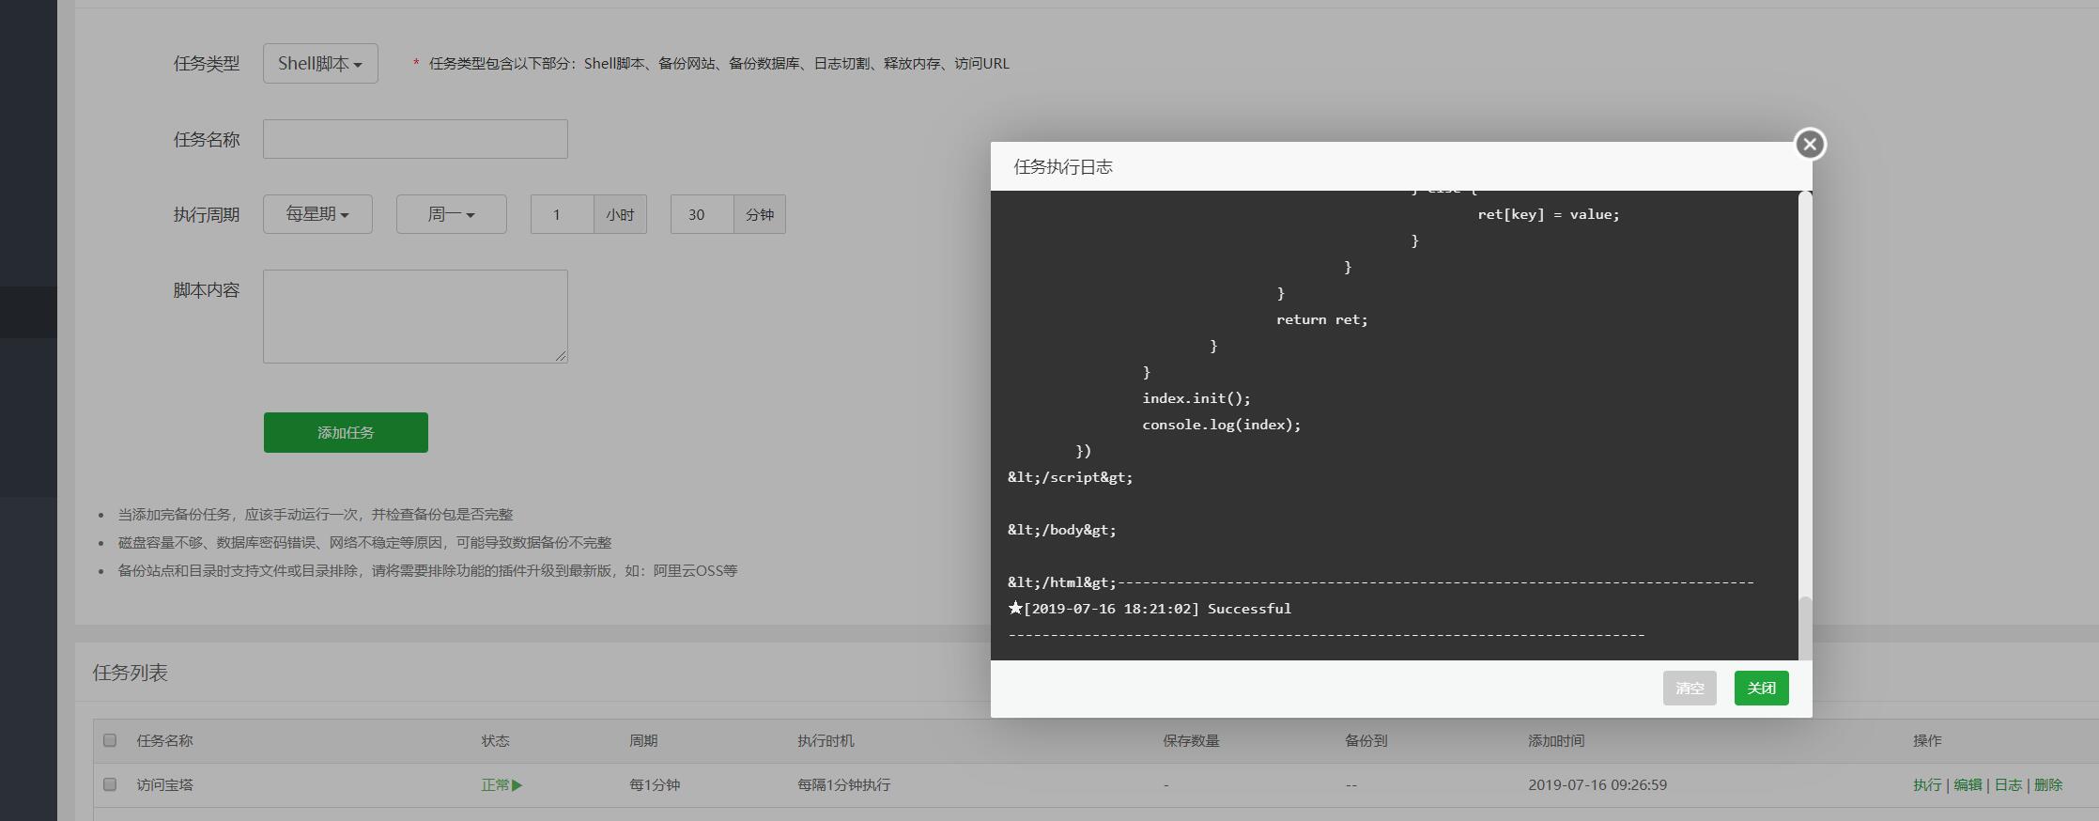
Task: Open the Shell脚本 task type dropdown
Action: tap(320, 63)
